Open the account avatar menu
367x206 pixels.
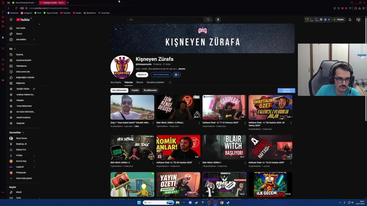pyautogui.click(x=358, y=19)
